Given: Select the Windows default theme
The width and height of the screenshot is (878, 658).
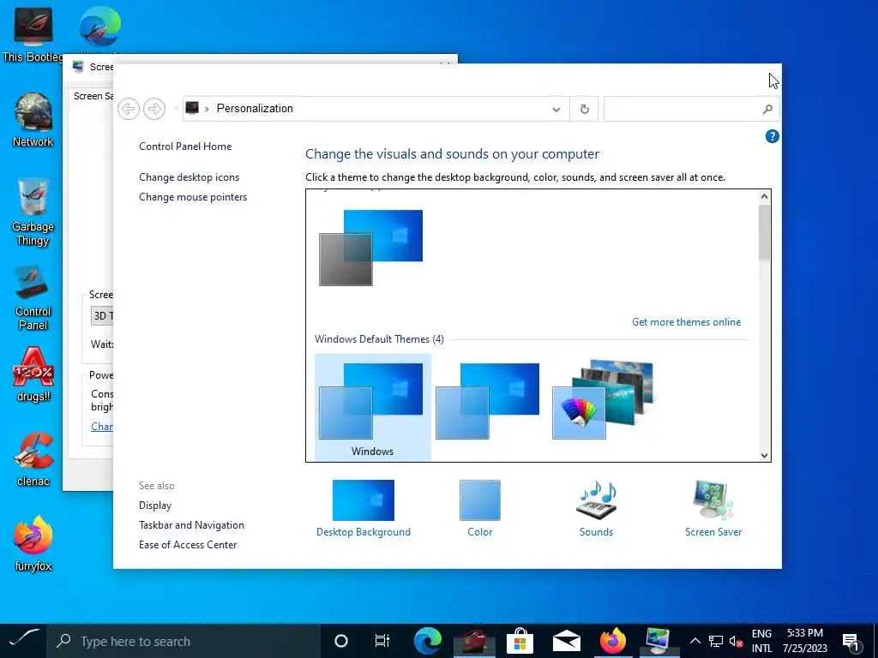Looking at the screenshot, I should 372,407.
